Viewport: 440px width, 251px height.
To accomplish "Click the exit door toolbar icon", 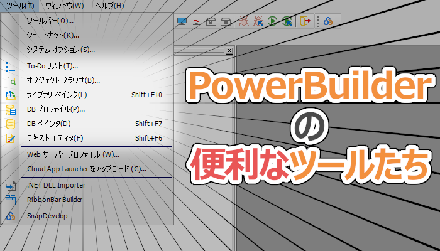I will pos(305,21).
